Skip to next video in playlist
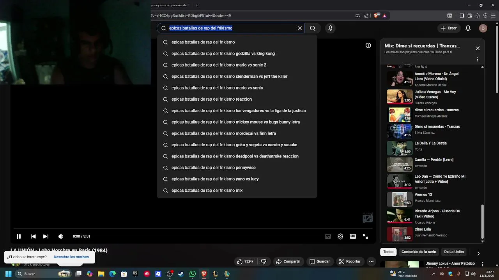499x280 pixels. click(46, 236)
